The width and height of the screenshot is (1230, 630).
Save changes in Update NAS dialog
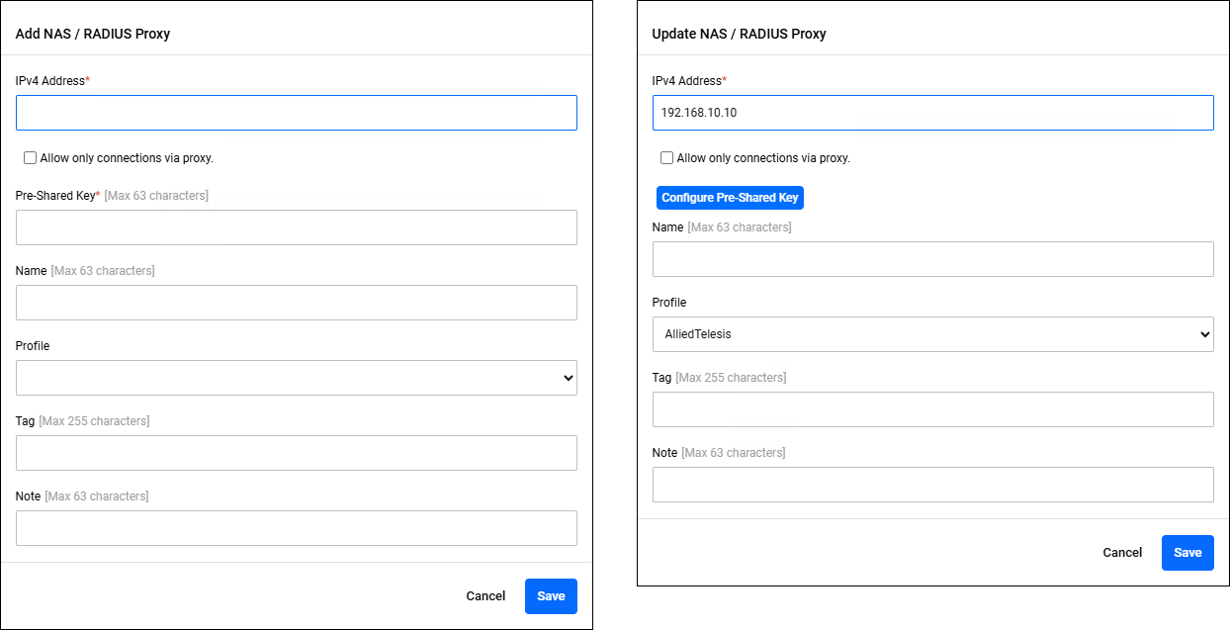pyautogui.click(x=1187, y=553)
